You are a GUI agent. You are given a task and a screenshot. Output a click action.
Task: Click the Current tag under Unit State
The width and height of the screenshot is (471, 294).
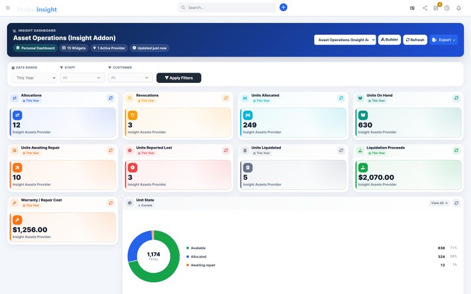[145, 205]
